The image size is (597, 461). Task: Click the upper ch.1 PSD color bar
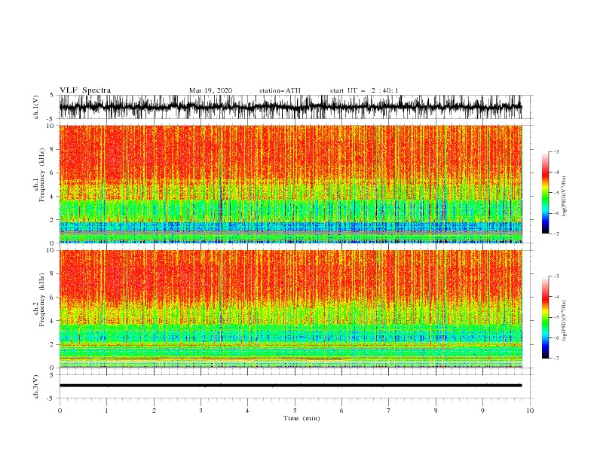pos(546,193)
